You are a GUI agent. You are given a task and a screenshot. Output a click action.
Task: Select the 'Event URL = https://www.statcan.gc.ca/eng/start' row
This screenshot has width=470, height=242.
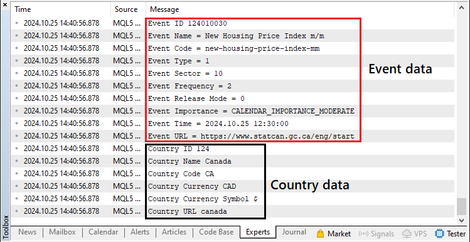(x=233, y=136)
